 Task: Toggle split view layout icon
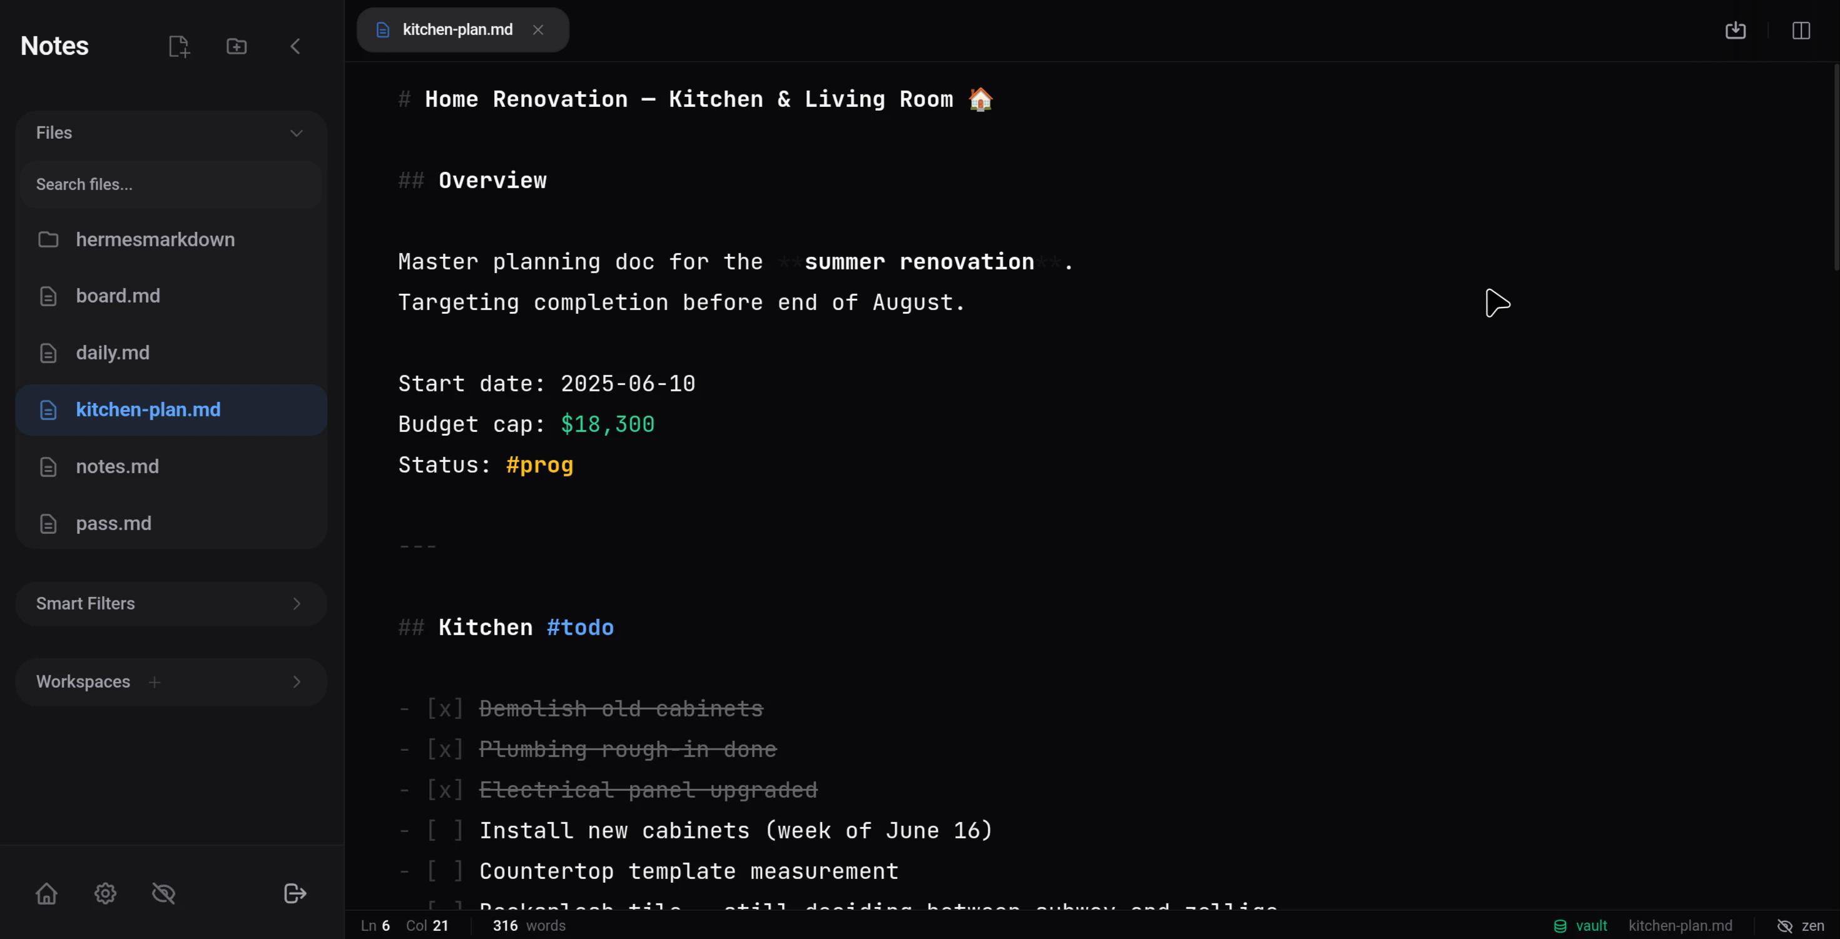point(1801,30)
